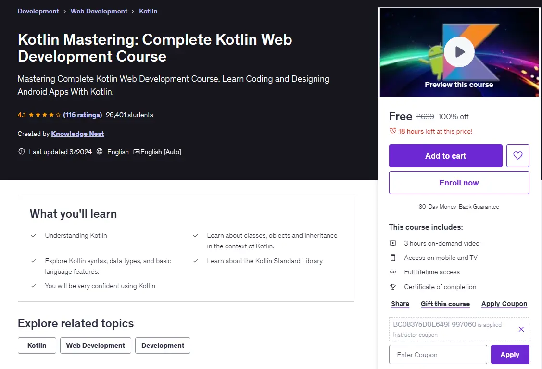Add course to wishlist heart icon
This screenshot has height=369, width=542.
517,156
